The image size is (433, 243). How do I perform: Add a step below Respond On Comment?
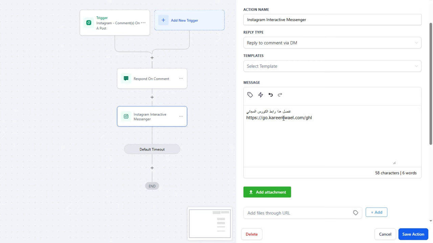(152, 97)
